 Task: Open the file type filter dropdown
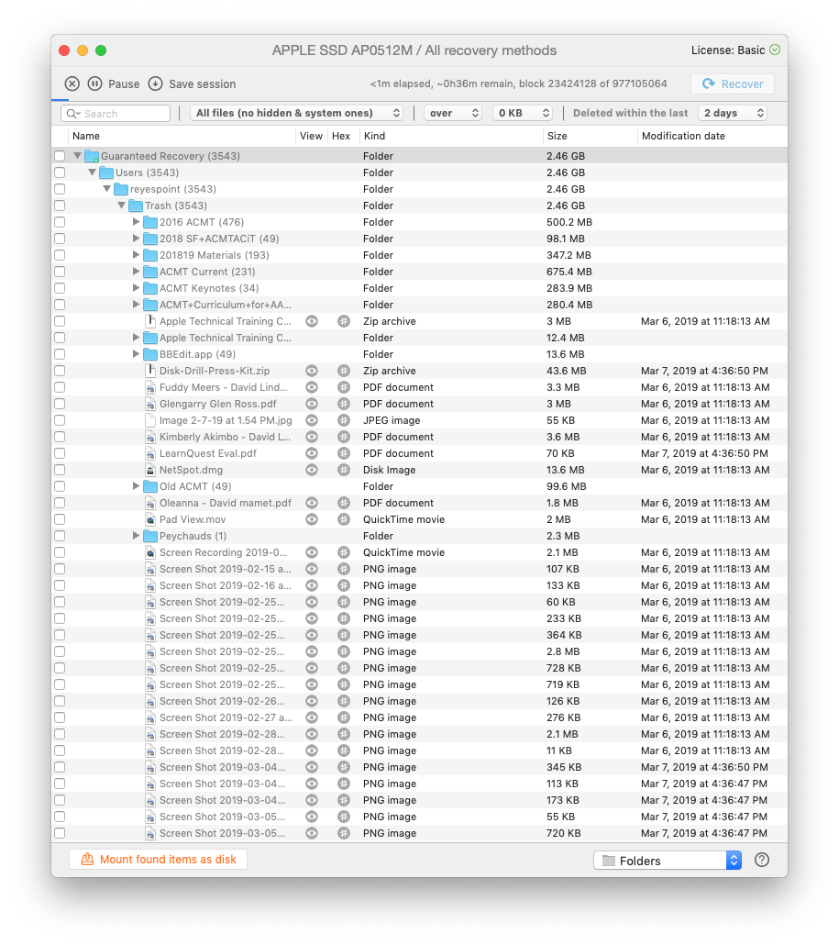(296, 113)
